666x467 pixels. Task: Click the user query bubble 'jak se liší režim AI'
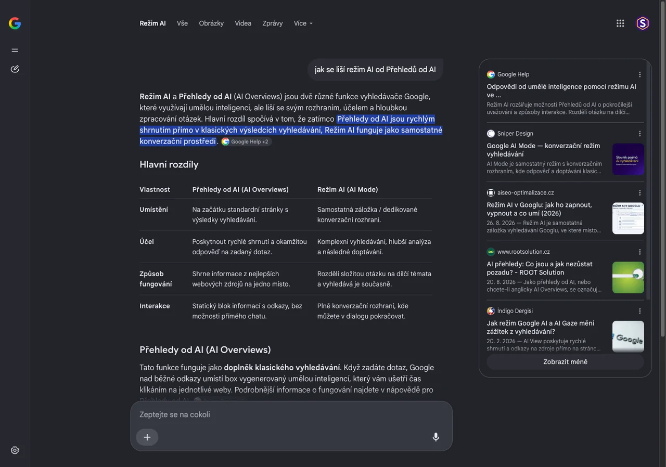pyautogui.click(x=375, y=70)
